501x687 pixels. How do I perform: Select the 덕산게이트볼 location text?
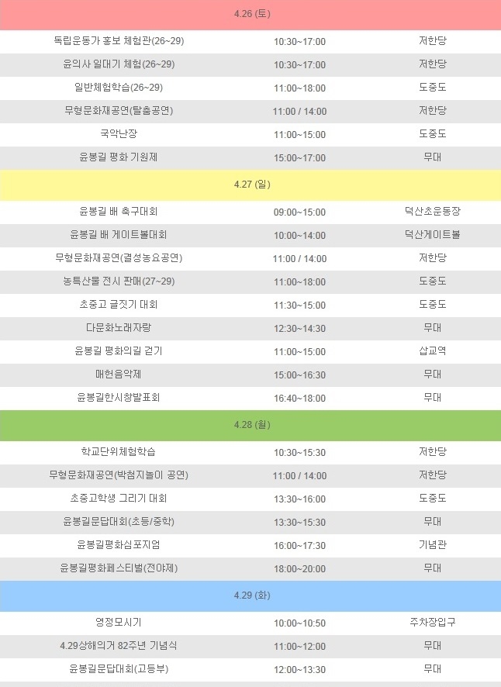(432, 235)
